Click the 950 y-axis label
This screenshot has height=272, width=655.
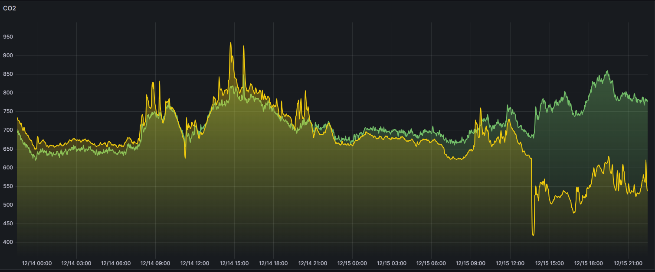[x=8, y=37]
